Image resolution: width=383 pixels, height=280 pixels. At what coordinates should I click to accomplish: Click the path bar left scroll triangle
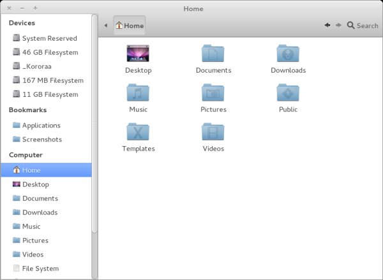(106, 26)
